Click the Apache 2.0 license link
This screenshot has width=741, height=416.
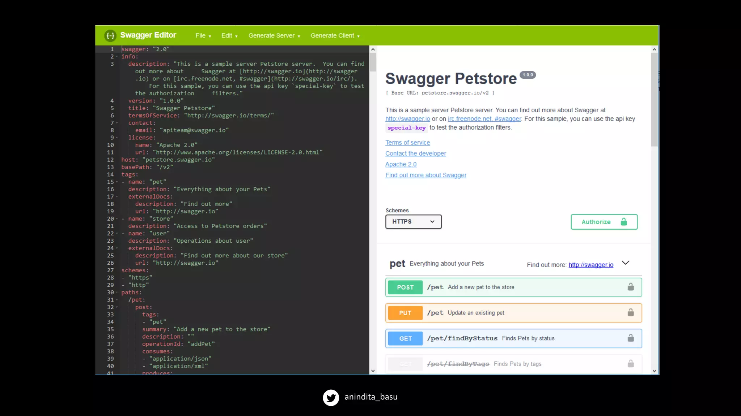[x=401, y=164]
